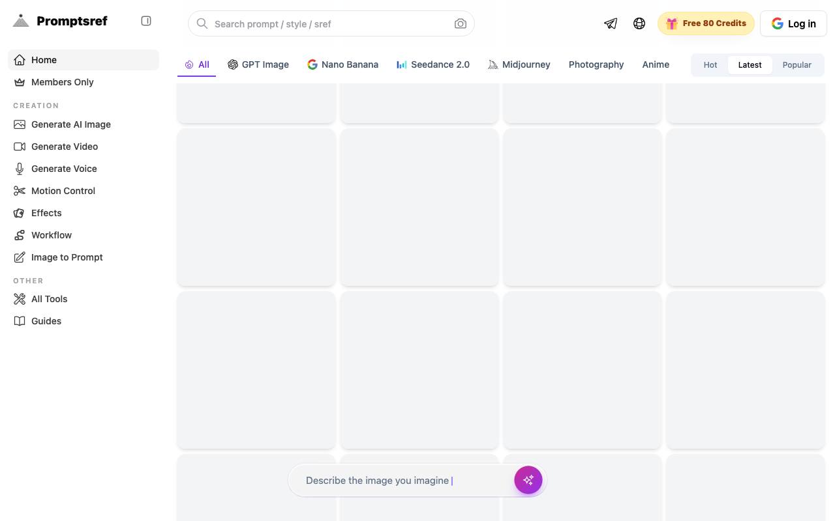Click the Log in button
The width and height of the screenshot is (835, 521).
(x=793, y=23)
